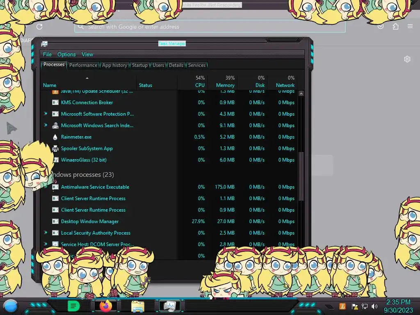Open the File menu in Task Manager
The width and height of the screenshot is (420, 315).
point(47,55)
